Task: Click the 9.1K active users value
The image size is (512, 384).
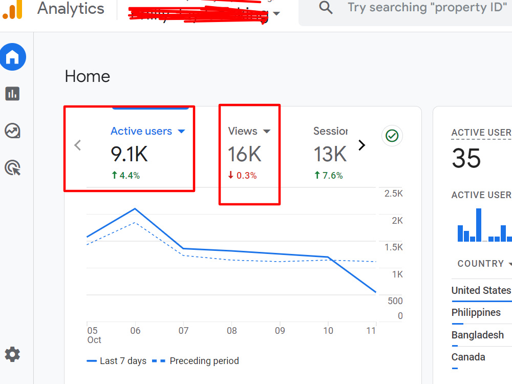Action: click(x=130, y=154)
